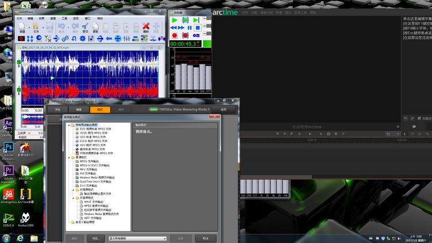432x243 pixels.
Task: Open the File menu in GoldWave
Action: coord(19,18)
